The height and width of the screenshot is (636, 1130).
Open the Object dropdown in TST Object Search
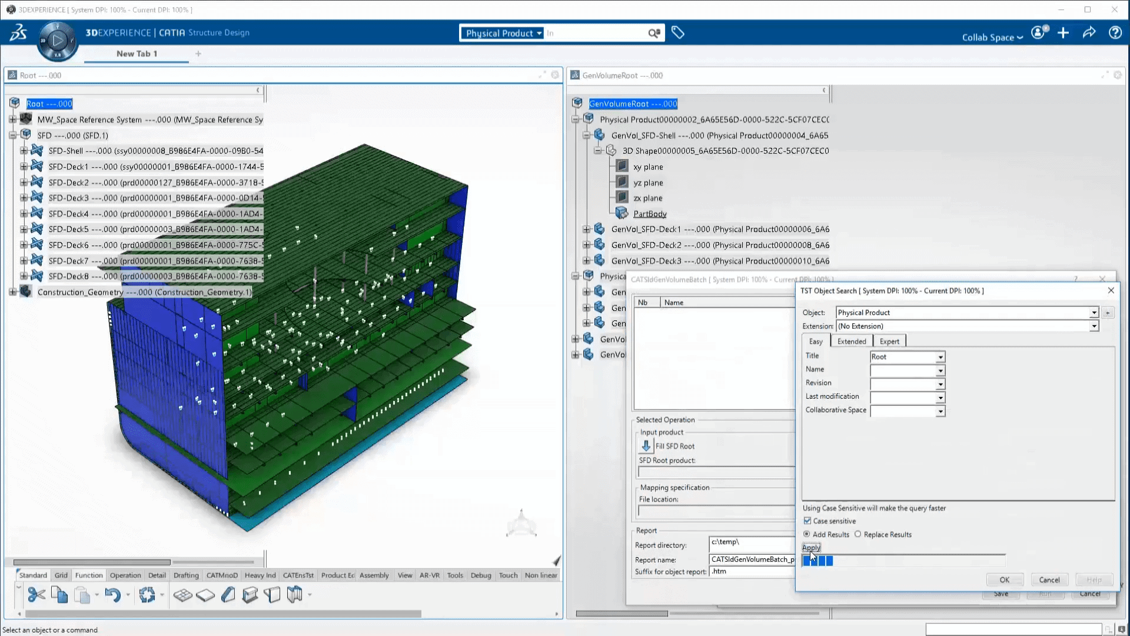[x=1094, y=313]
